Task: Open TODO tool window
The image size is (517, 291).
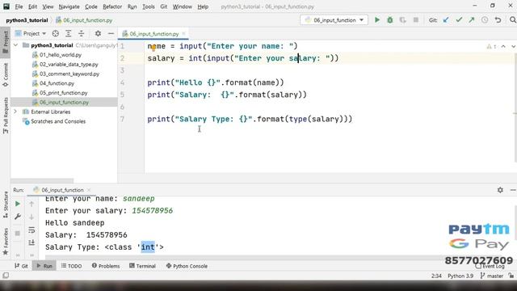Action: click(72, 266)
